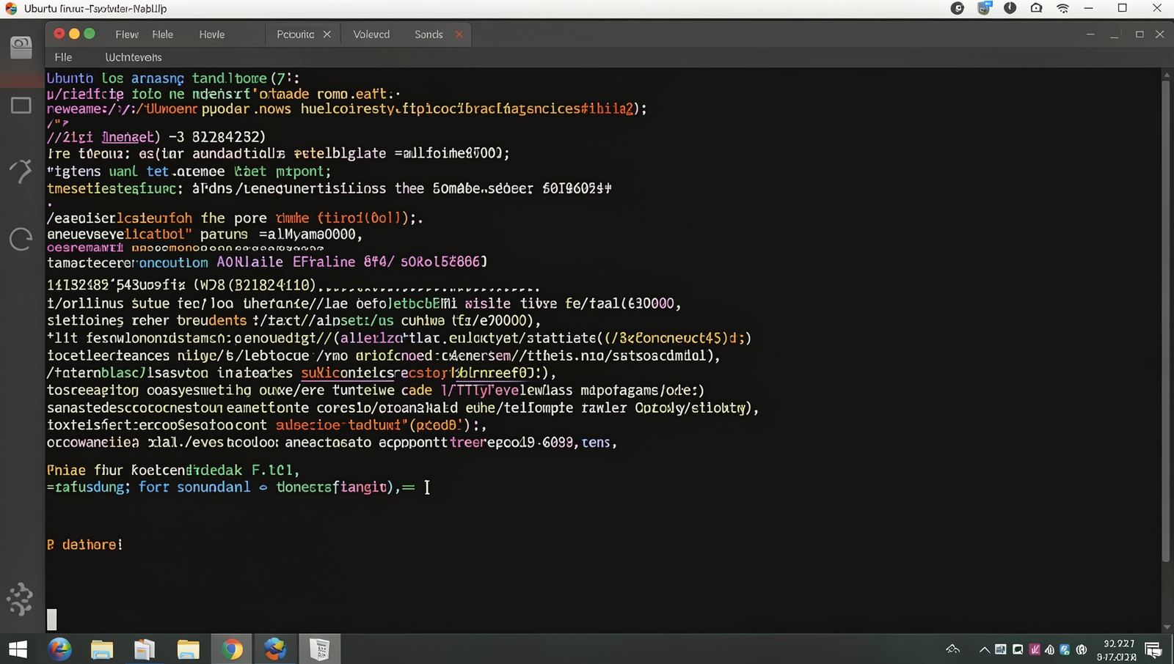This screenshot has height=664, width=1174.
Task: Click the camera icon in the title bar
Action: (1036, 8)
